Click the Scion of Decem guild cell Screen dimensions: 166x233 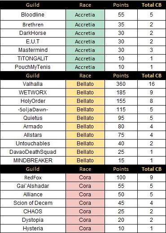coord(33,203)
